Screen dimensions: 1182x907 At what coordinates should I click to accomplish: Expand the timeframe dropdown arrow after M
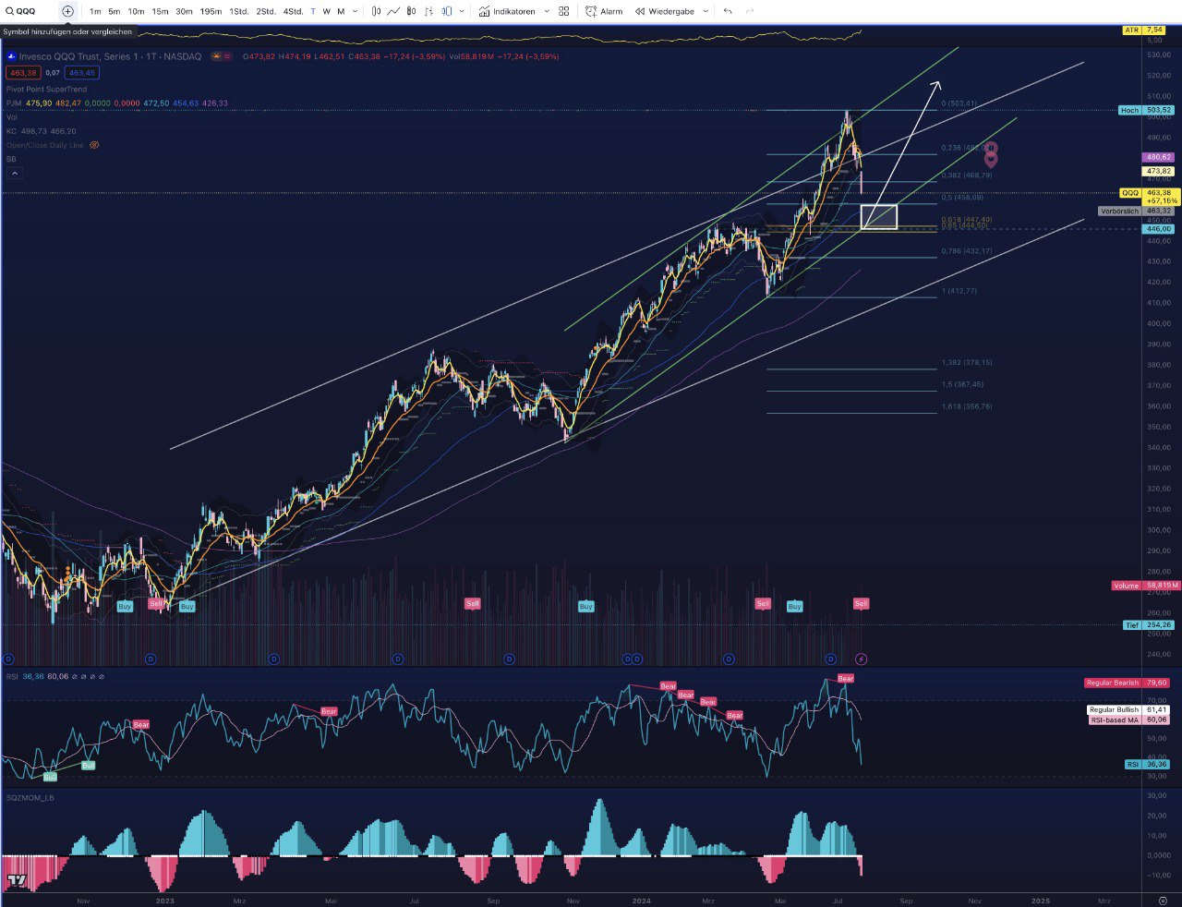tap(356, 11)
